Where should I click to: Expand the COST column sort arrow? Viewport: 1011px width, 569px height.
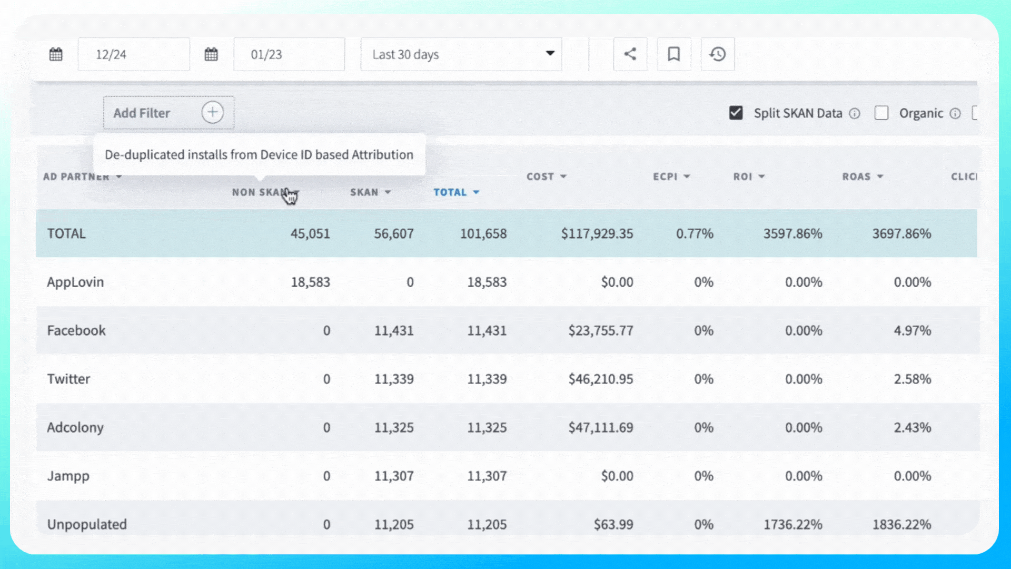tap(563, 176)
